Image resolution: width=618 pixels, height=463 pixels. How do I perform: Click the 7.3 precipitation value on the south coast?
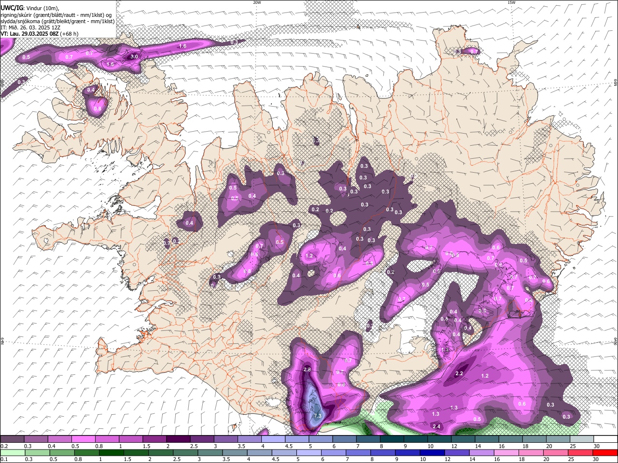317,416
